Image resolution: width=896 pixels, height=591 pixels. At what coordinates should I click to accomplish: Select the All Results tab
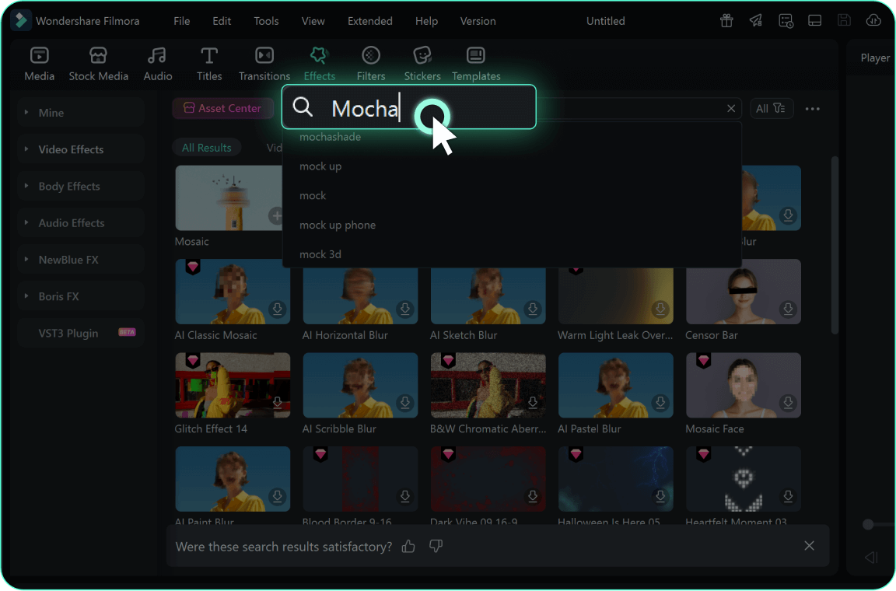pyautogui.click(x=206, y=148)
